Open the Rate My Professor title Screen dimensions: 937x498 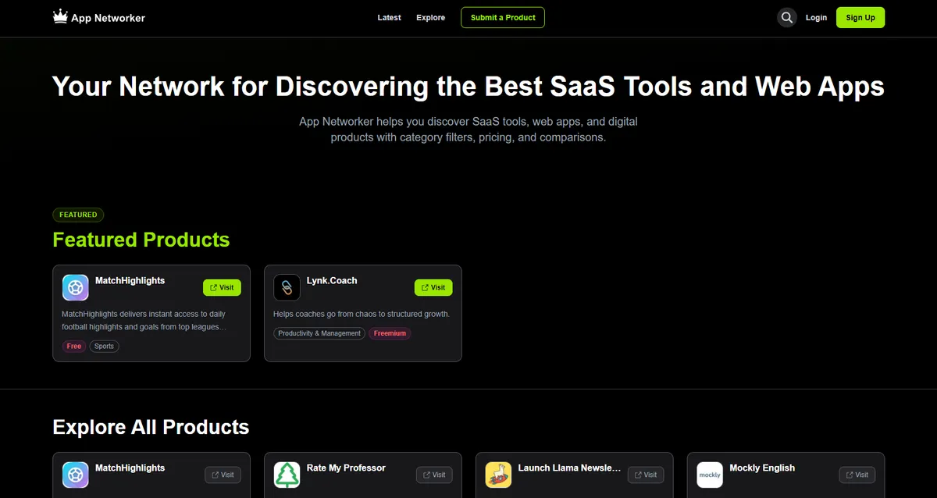click(x=346, y=468)
